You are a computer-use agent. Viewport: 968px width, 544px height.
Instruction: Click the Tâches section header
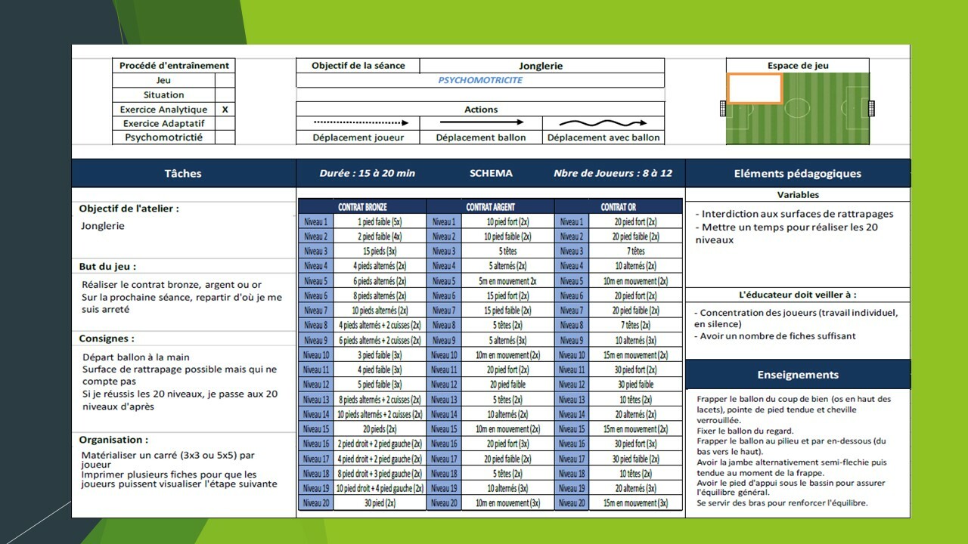(x=183, y=174)
